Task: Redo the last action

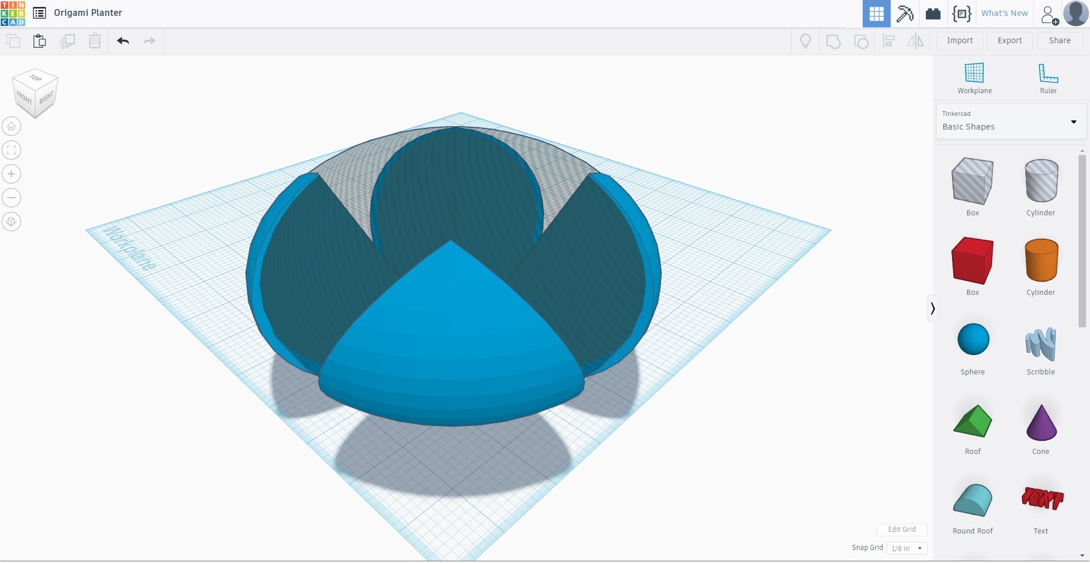Action: pos(150,41)
